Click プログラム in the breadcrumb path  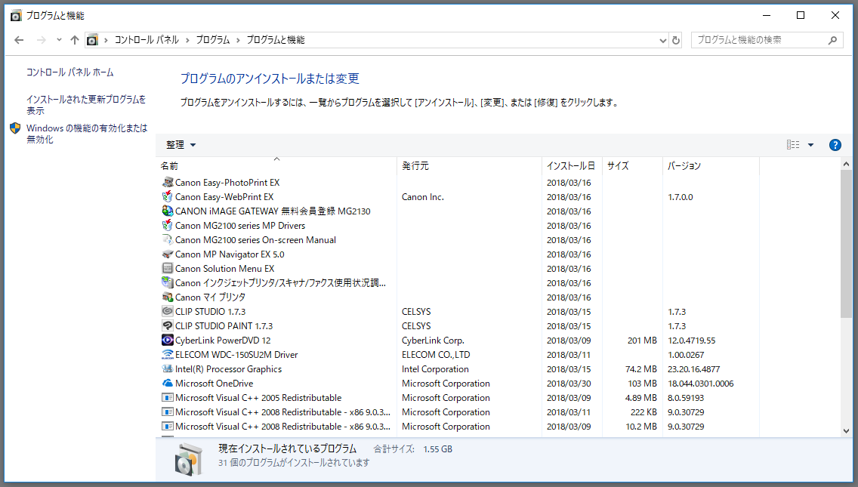pos(212,40)
